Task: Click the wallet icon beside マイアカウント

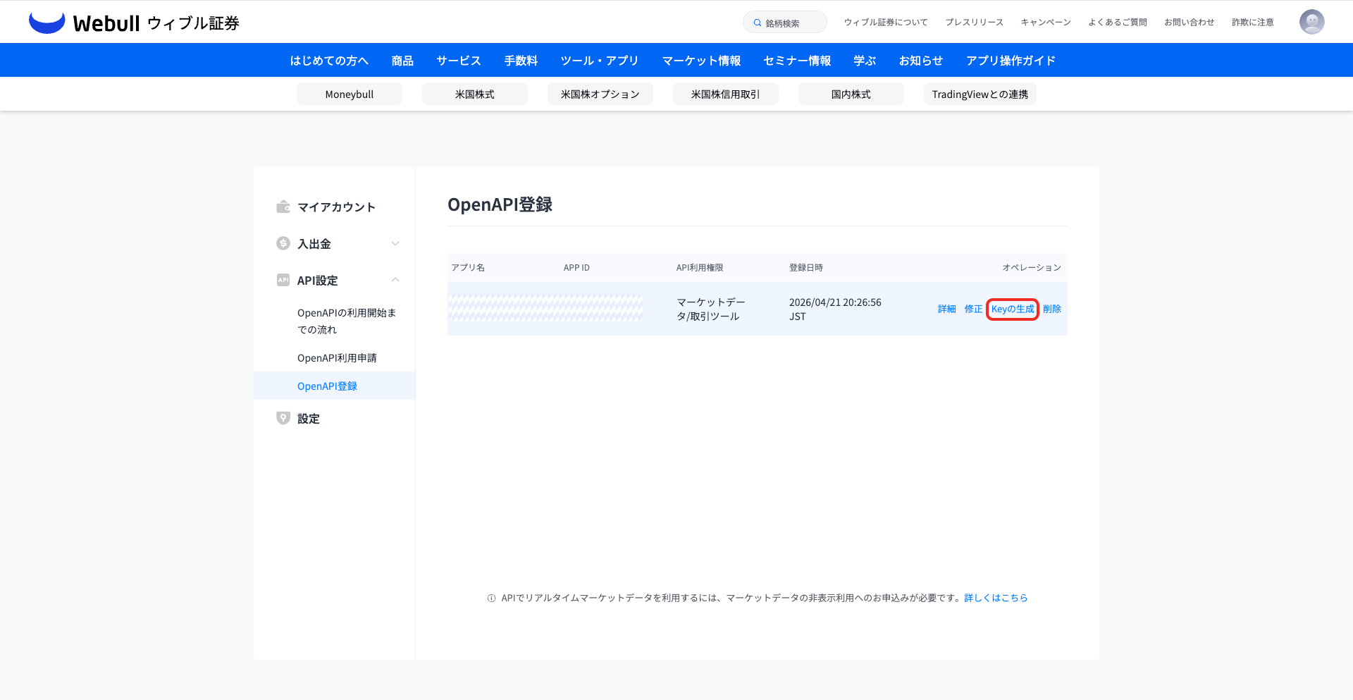Action: tap(283, 207)
